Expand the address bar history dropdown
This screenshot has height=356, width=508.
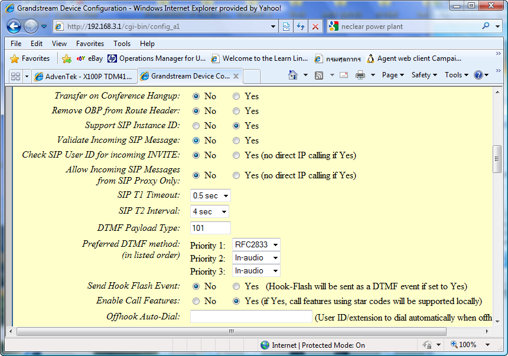click(273, 26)
